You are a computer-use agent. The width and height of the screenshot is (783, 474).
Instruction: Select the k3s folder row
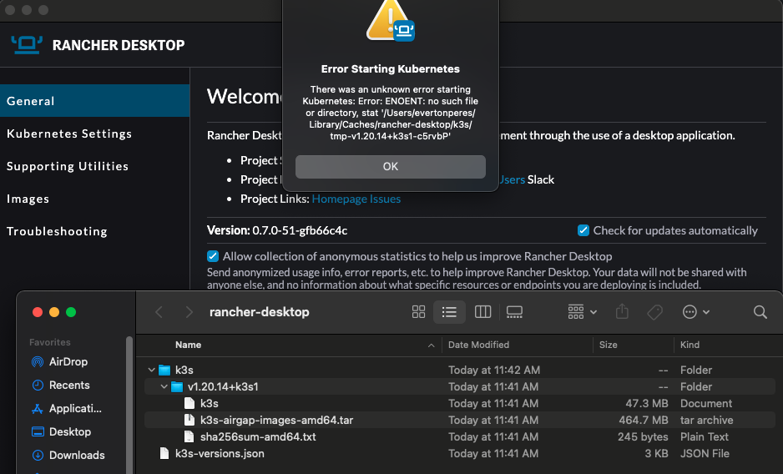(x=459, y=371)
